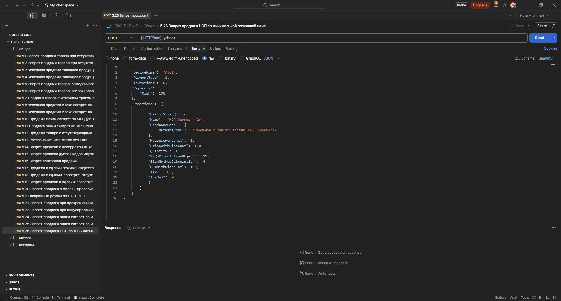561x301 pixels.
Task: Switch to the Headers tab
Action: tap(177, 48)
